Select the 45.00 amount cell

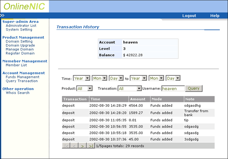tap(133, 139)
